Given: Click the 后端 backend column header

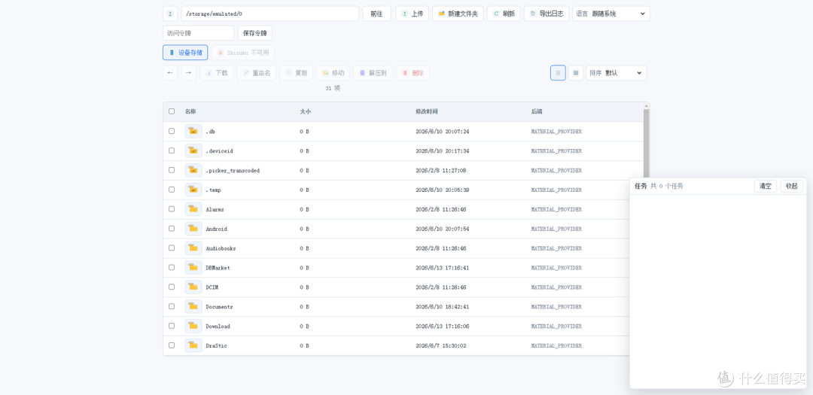Looking at the screenshot, I should pyautogui.click(x=537, y=111).
